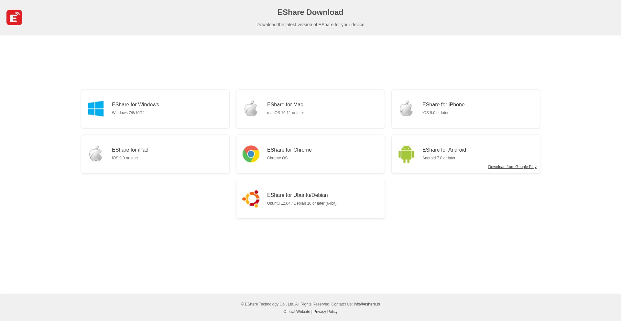
Task: Click the green Android robot icon
Action: 406,154
